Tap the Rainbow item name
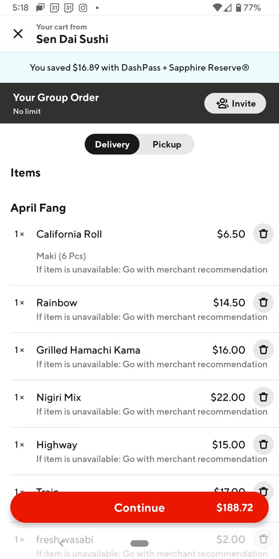This screenshot has height=559, width=279. [x=57, y=303]
